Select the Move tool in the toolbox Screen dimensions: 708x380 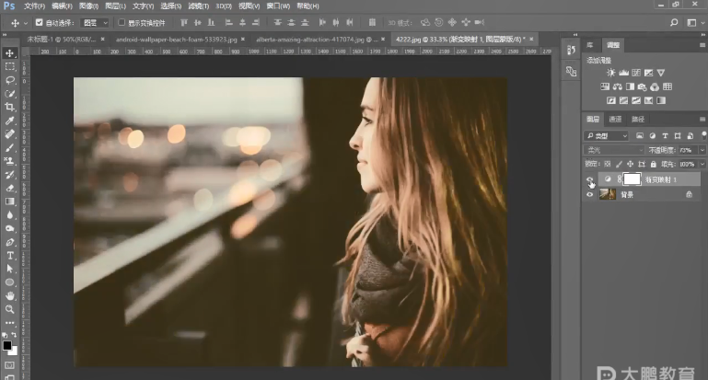(10, 53)
